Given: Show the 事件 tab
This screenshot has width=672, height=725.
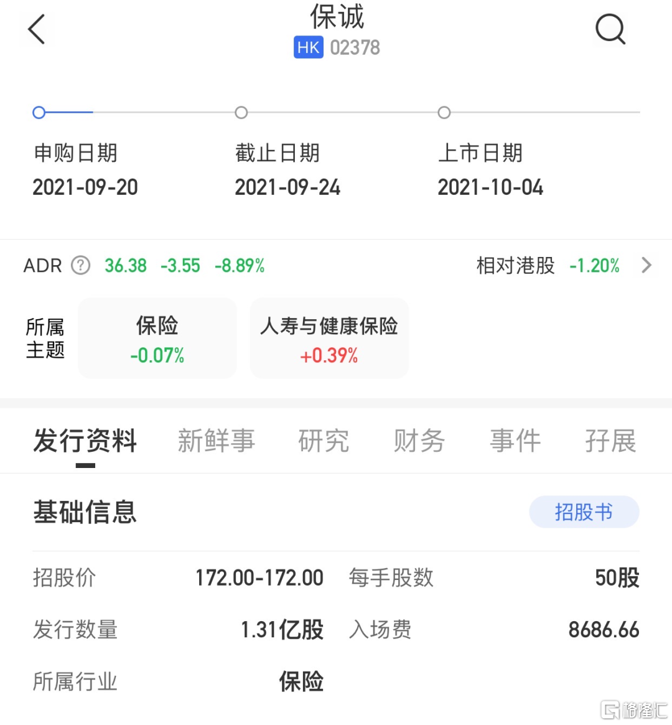Looking at the screenshot, I should 515,441.
